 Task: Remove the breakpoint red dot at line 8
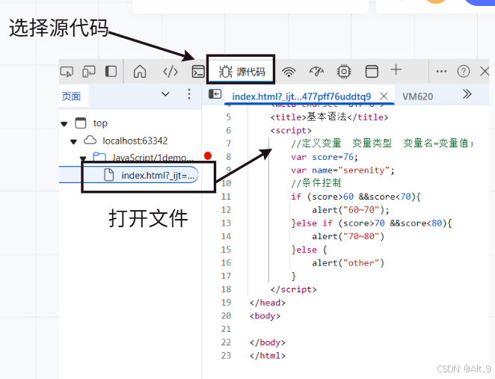point(208,156)
